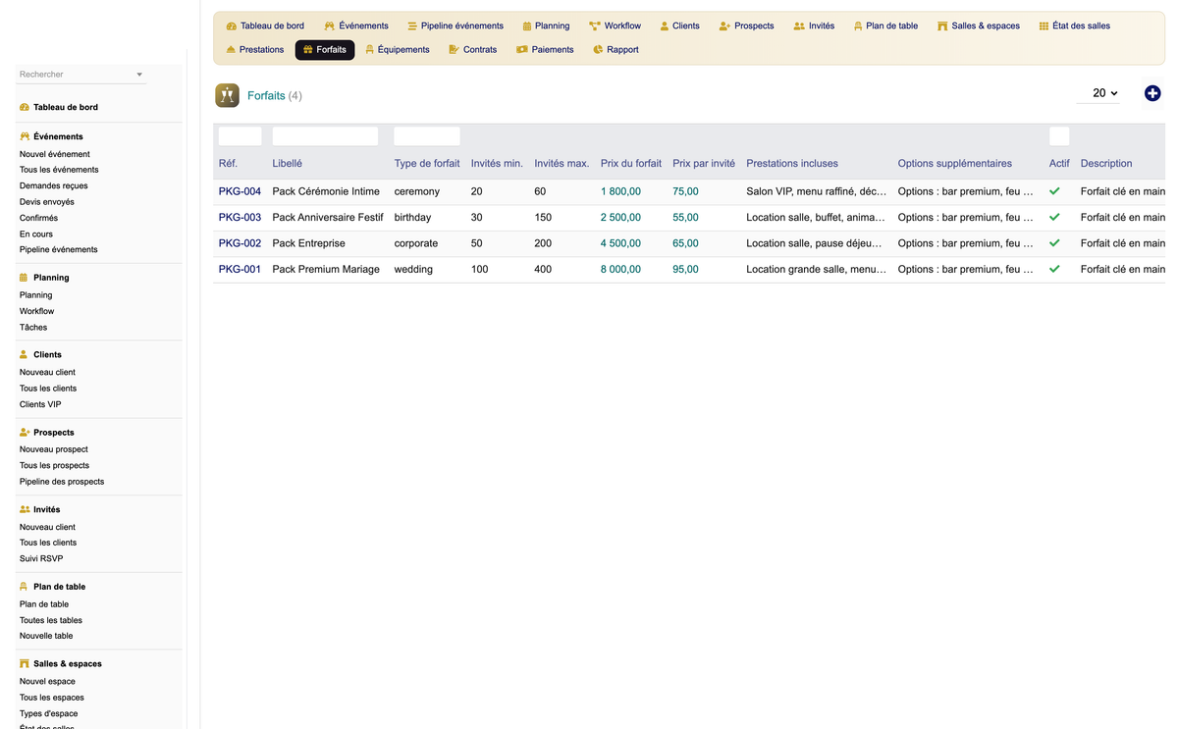Switch to the Rapport tab

[616, 49]
